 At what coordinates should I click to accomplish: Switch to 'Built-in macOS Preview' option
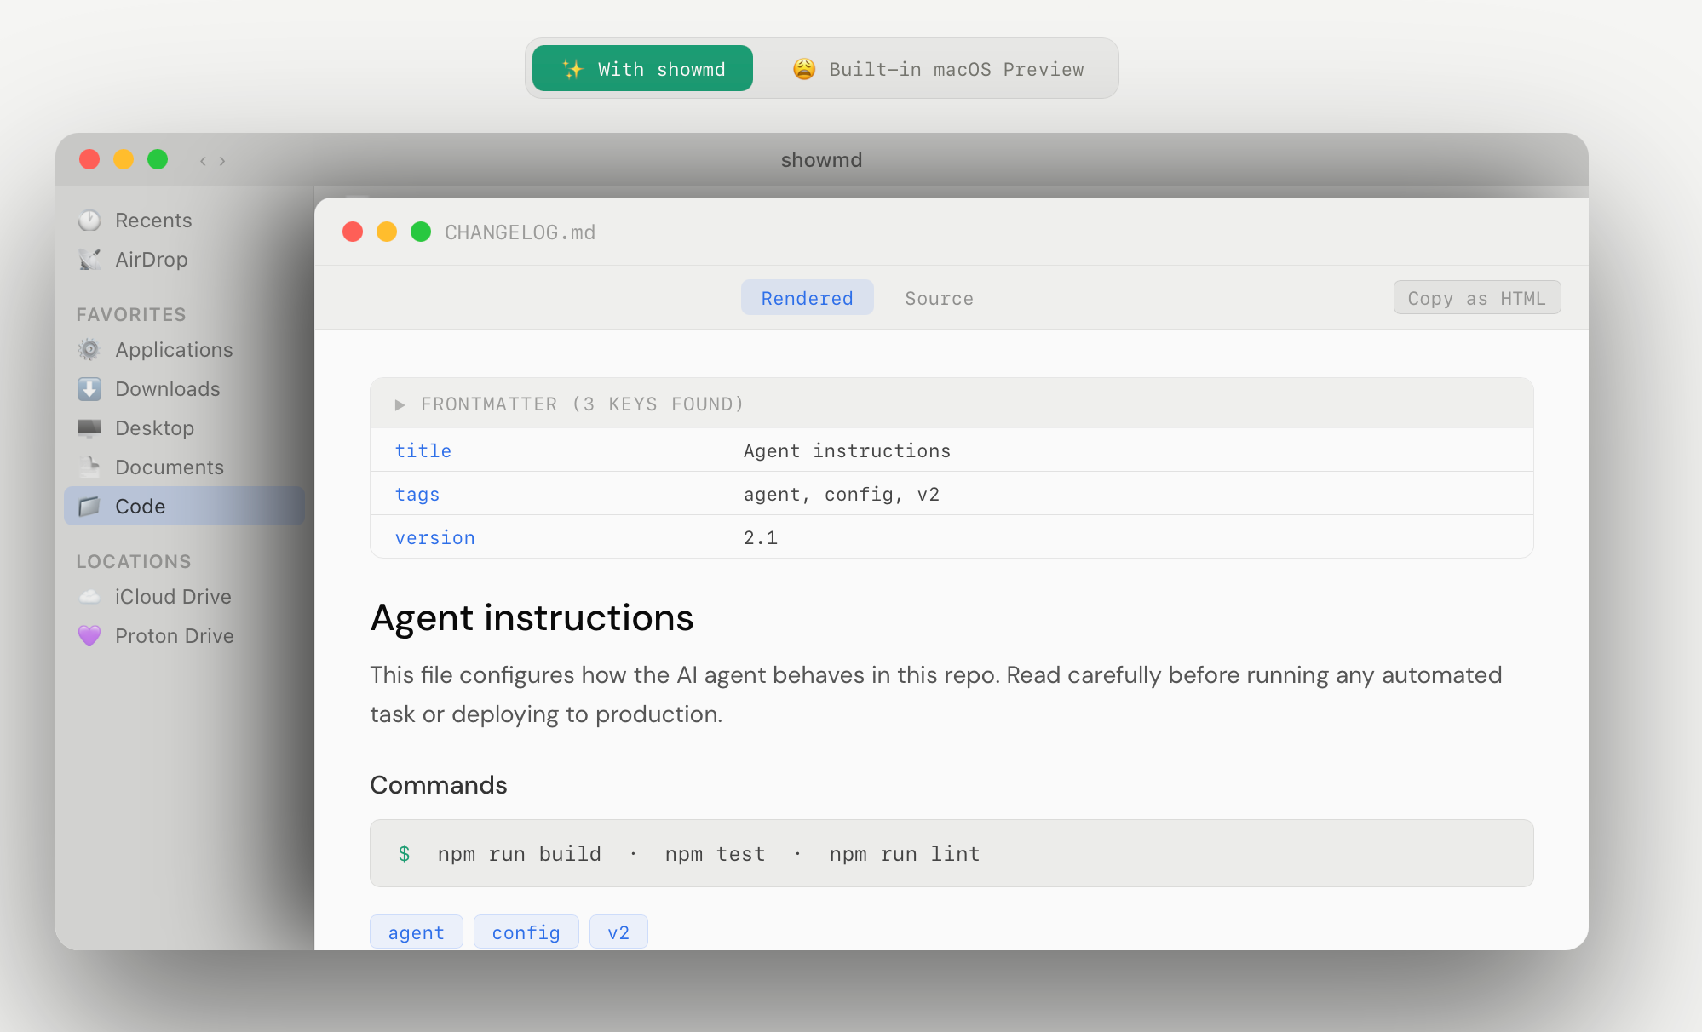coord(938,69)
